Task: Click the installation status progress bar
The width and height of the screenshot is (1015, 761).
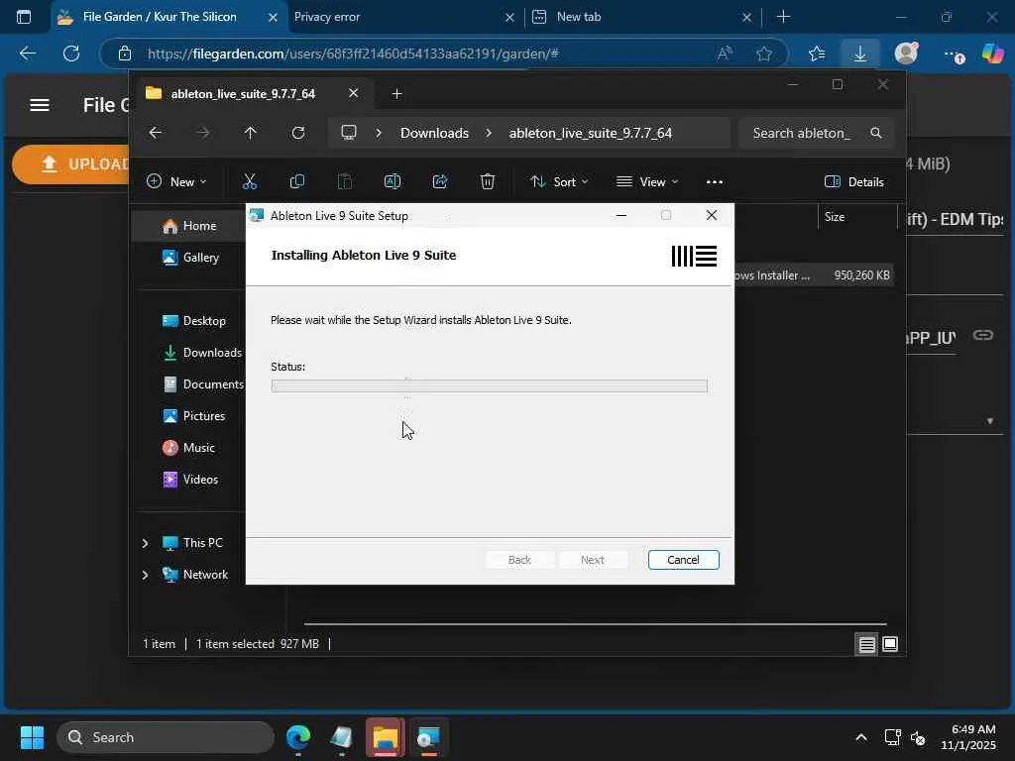Action: coord(489,386)
